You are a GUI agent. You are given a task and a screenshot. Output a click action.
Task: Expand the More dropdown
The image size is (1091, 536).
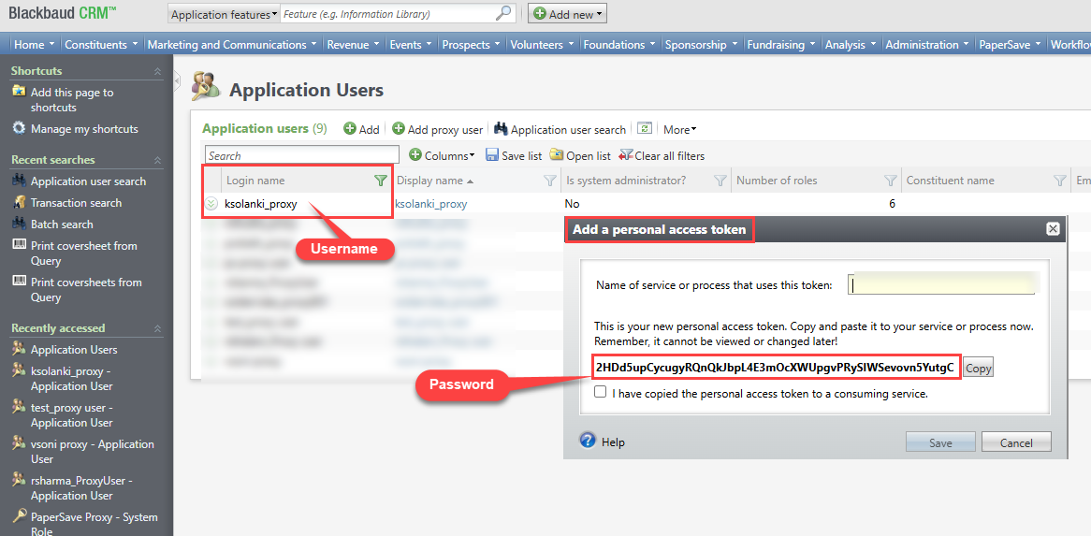pos(679,130)
